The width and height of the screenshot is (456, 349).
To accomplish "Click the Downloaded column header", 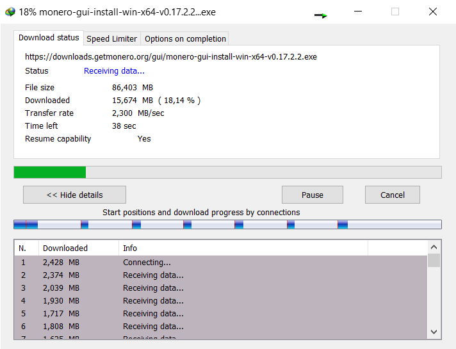I will pyautogui.click(x=79, y=248).
